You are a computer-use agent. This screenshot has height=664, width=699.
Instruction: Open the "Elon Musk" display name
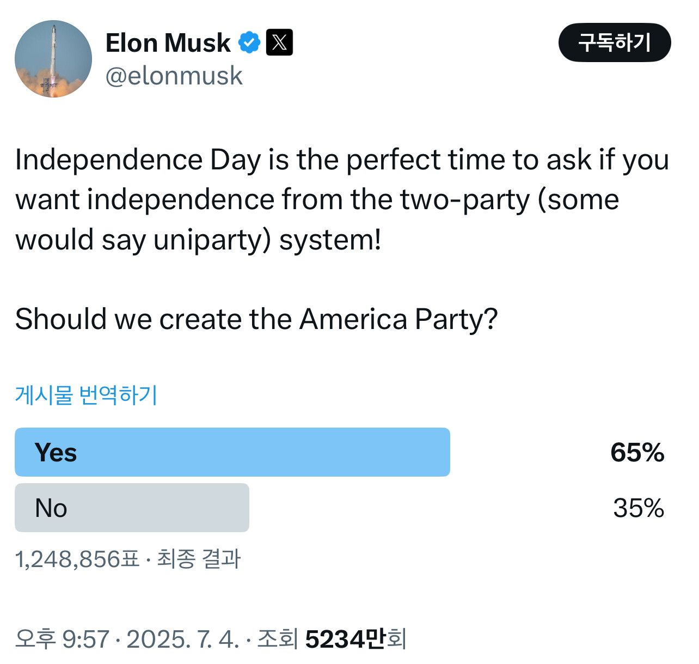(x=168, y=43)
